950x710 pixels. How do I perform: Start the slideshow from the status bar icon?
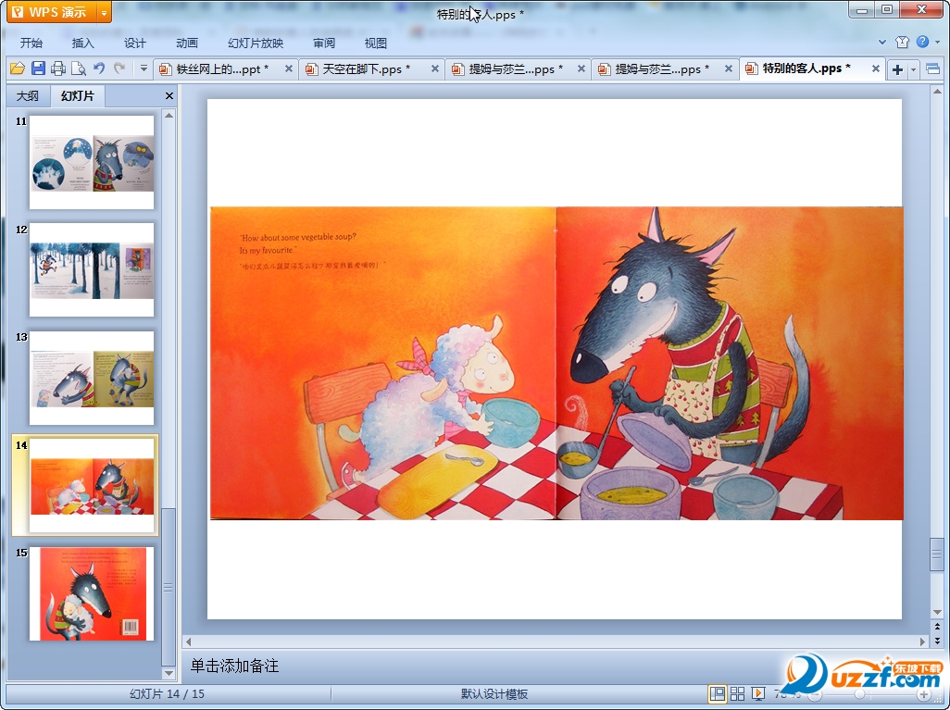point(757,693)
